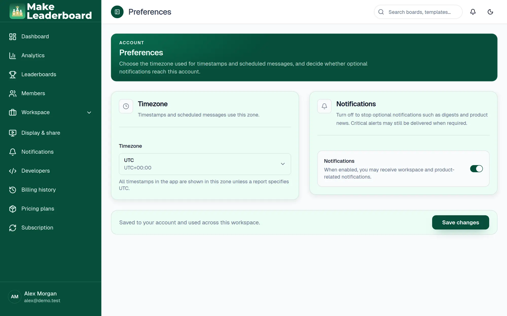This screenshot has width=507, height=316.
Task: Click the Save changes button
Action: [460, 222]
